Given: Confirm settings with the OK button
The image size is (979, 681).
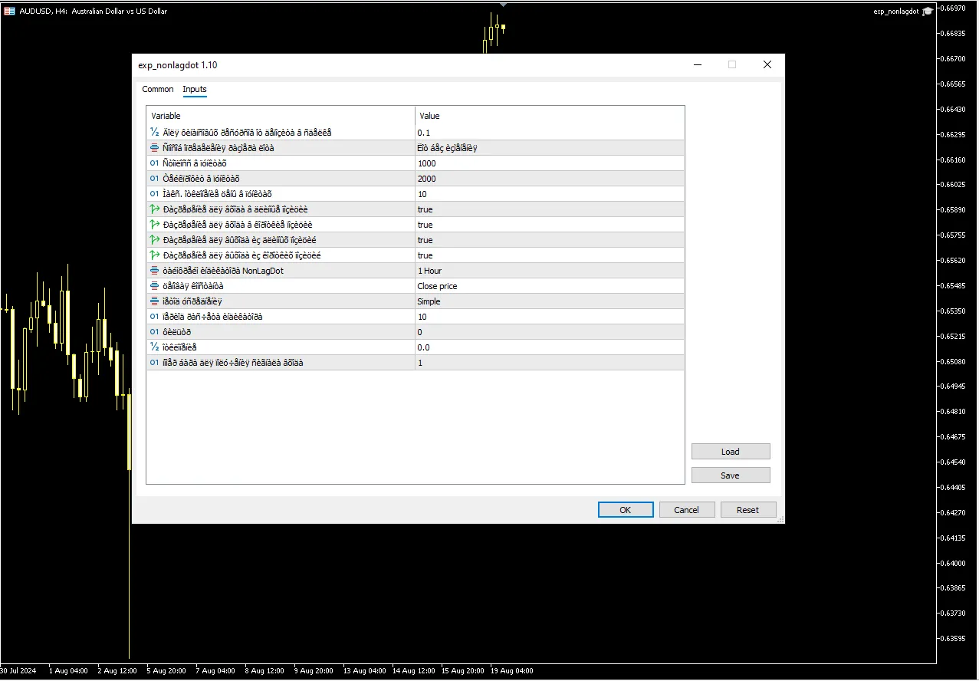Looking at the screenshot, I should tap(626, 510).
